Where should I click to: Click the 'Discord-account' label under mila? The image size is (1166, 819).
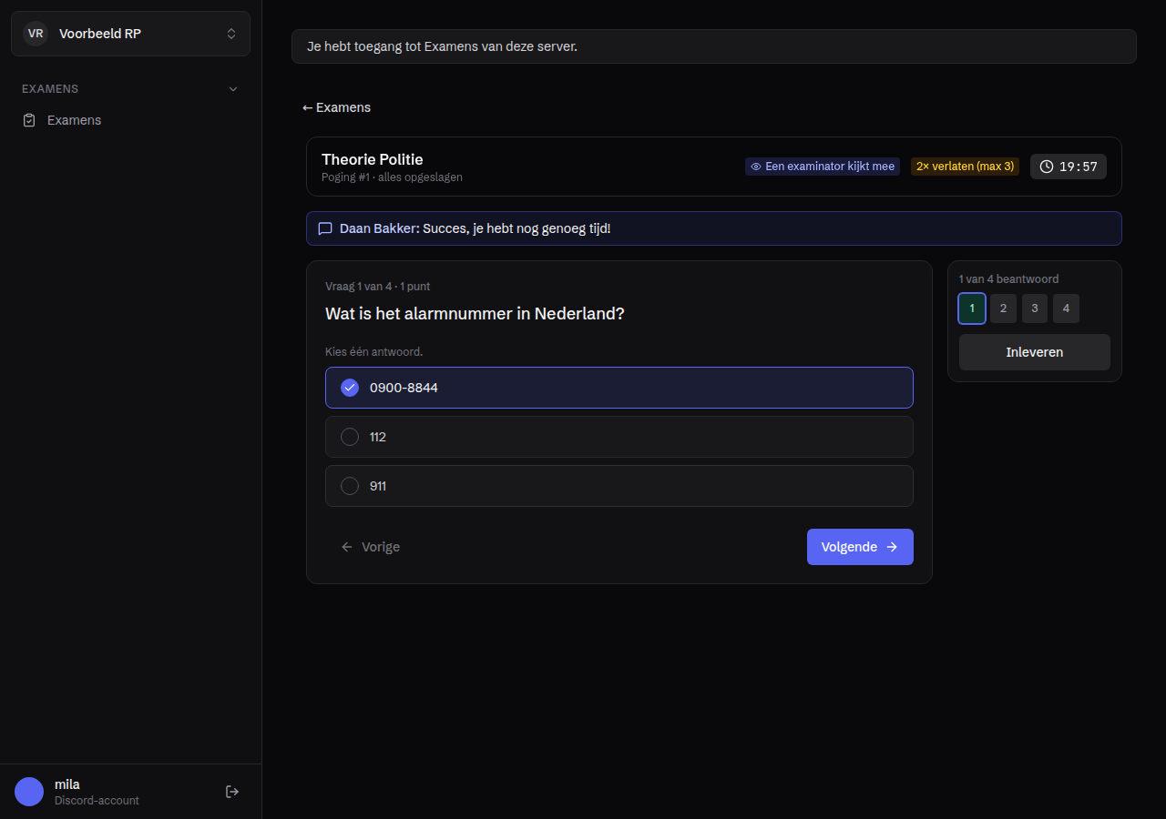[x=97, y=801]
